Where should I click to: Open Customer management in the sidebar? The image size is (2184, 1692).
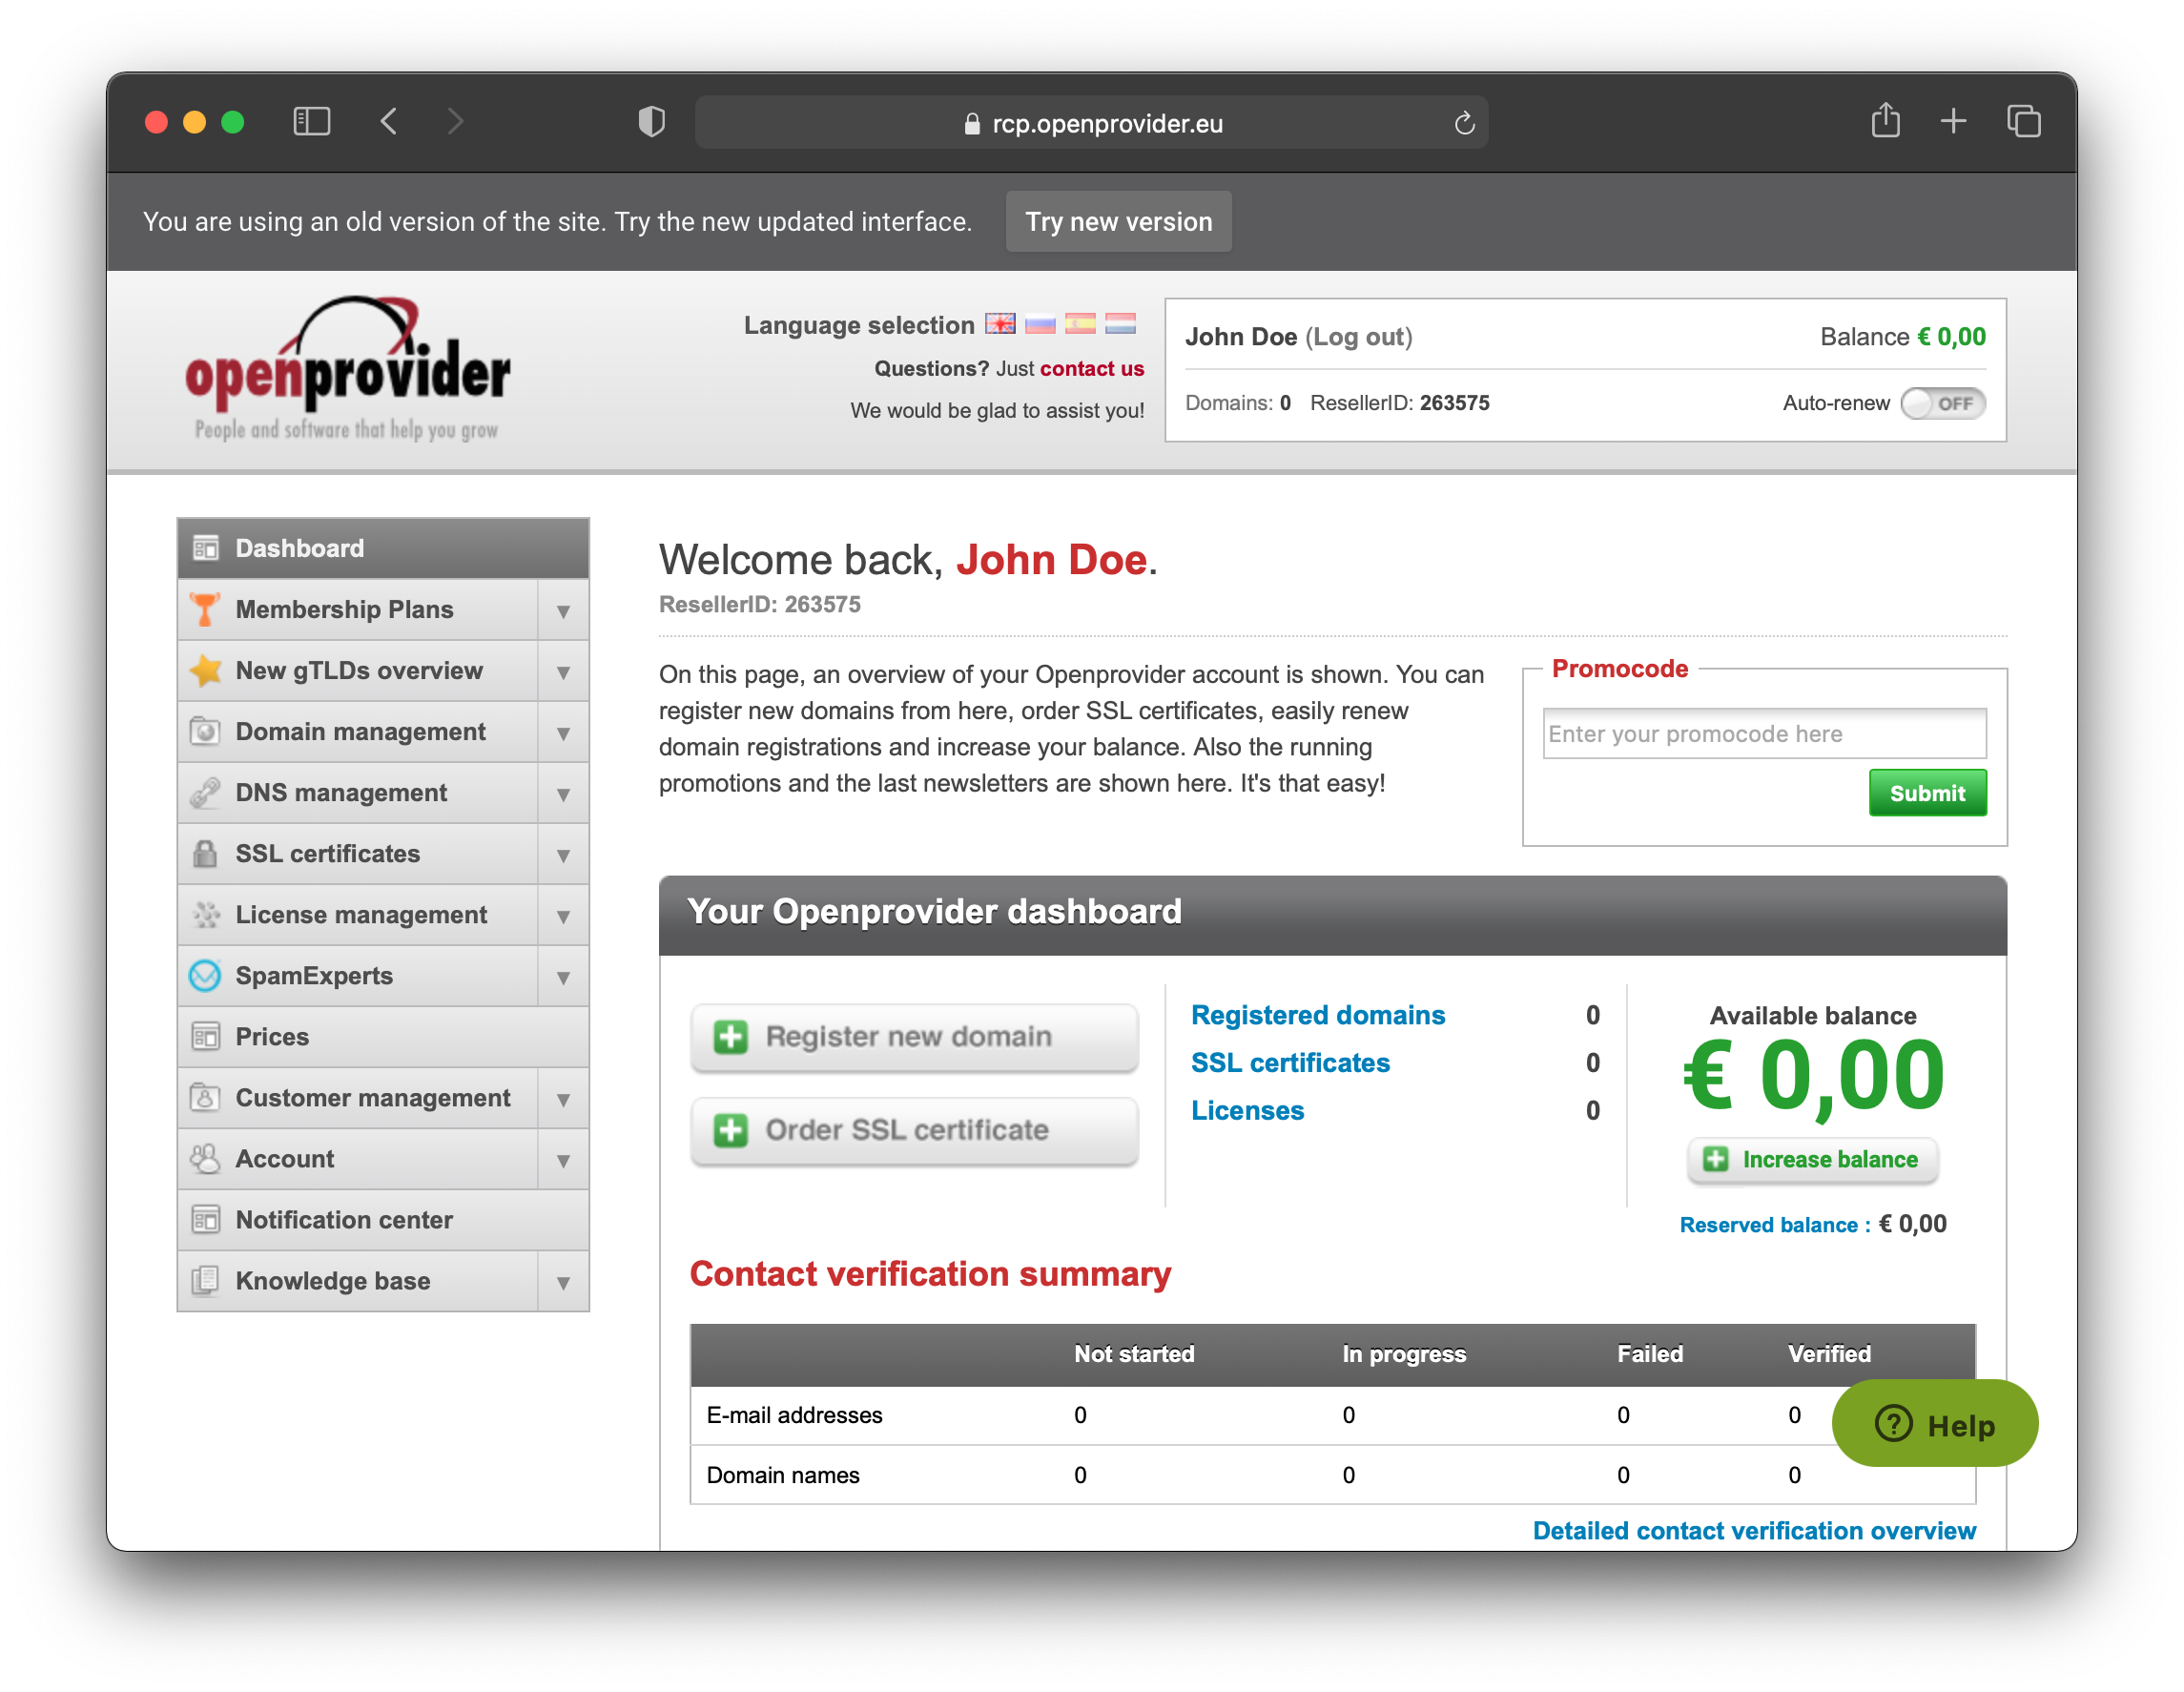pos(358,1098)
